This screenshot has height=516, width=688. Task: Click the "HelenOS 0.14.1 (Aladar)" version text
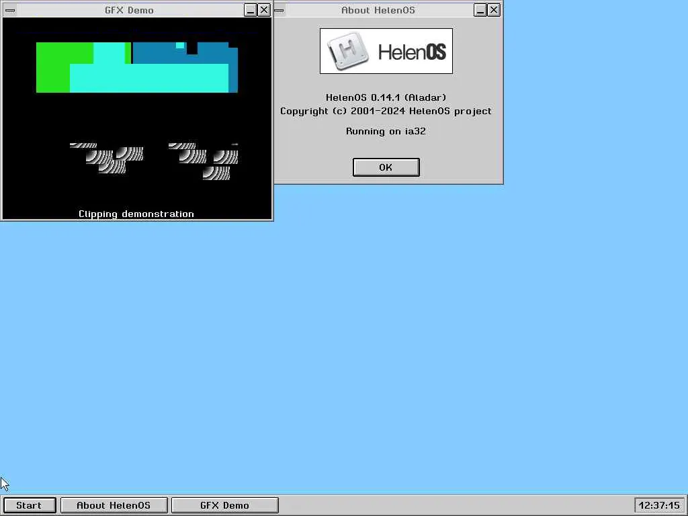click(x=386, y=97)
